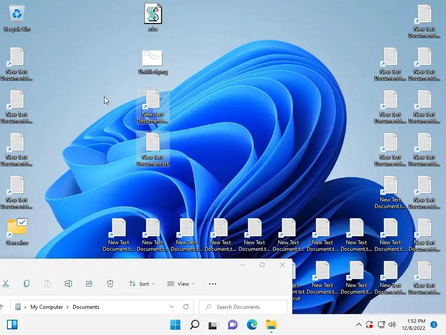The height and width of the screenshot is (335, 446).
Task: Click the Rename icon in Explorer toolbar
Action: pos(68,284)
